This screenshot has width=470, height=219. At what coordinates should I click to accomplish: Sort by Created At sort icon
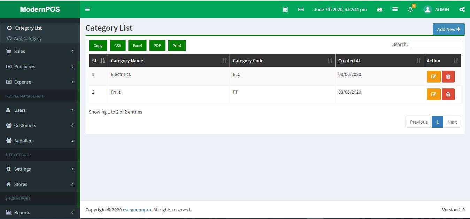click(x=418, y=61)
